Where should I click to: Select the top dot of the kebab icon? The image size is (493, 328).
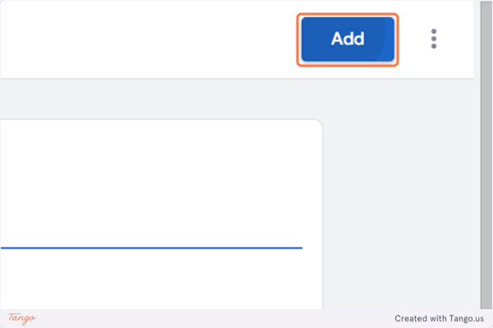point(434,31)
